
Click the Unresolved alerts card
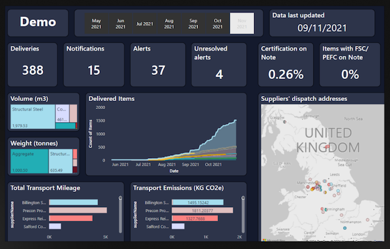pos(219,64)
